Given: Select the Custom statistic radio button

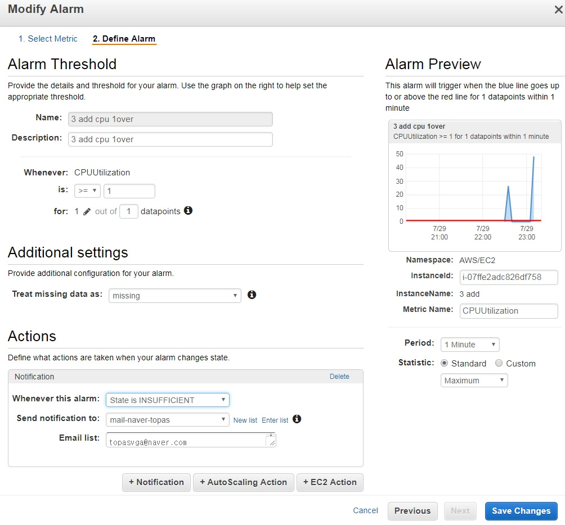Looking at the screenshot, I should (499, 364).
